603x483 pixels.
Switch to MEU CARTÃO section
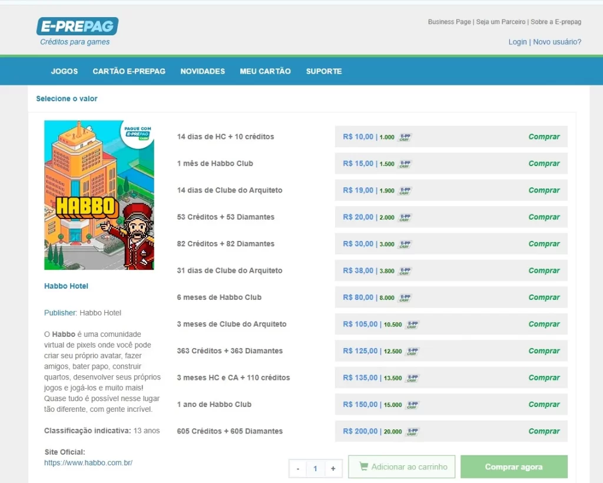(x=265, y=71)
